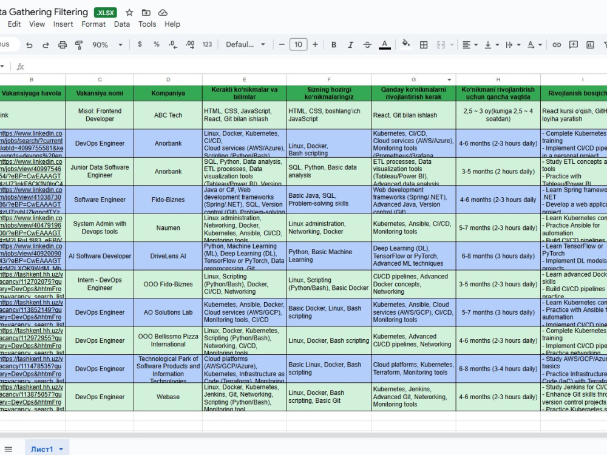The width and height of the screenshot is (607, 455).
Task: Open the fill color picker
Action: [x=405, y=44]
